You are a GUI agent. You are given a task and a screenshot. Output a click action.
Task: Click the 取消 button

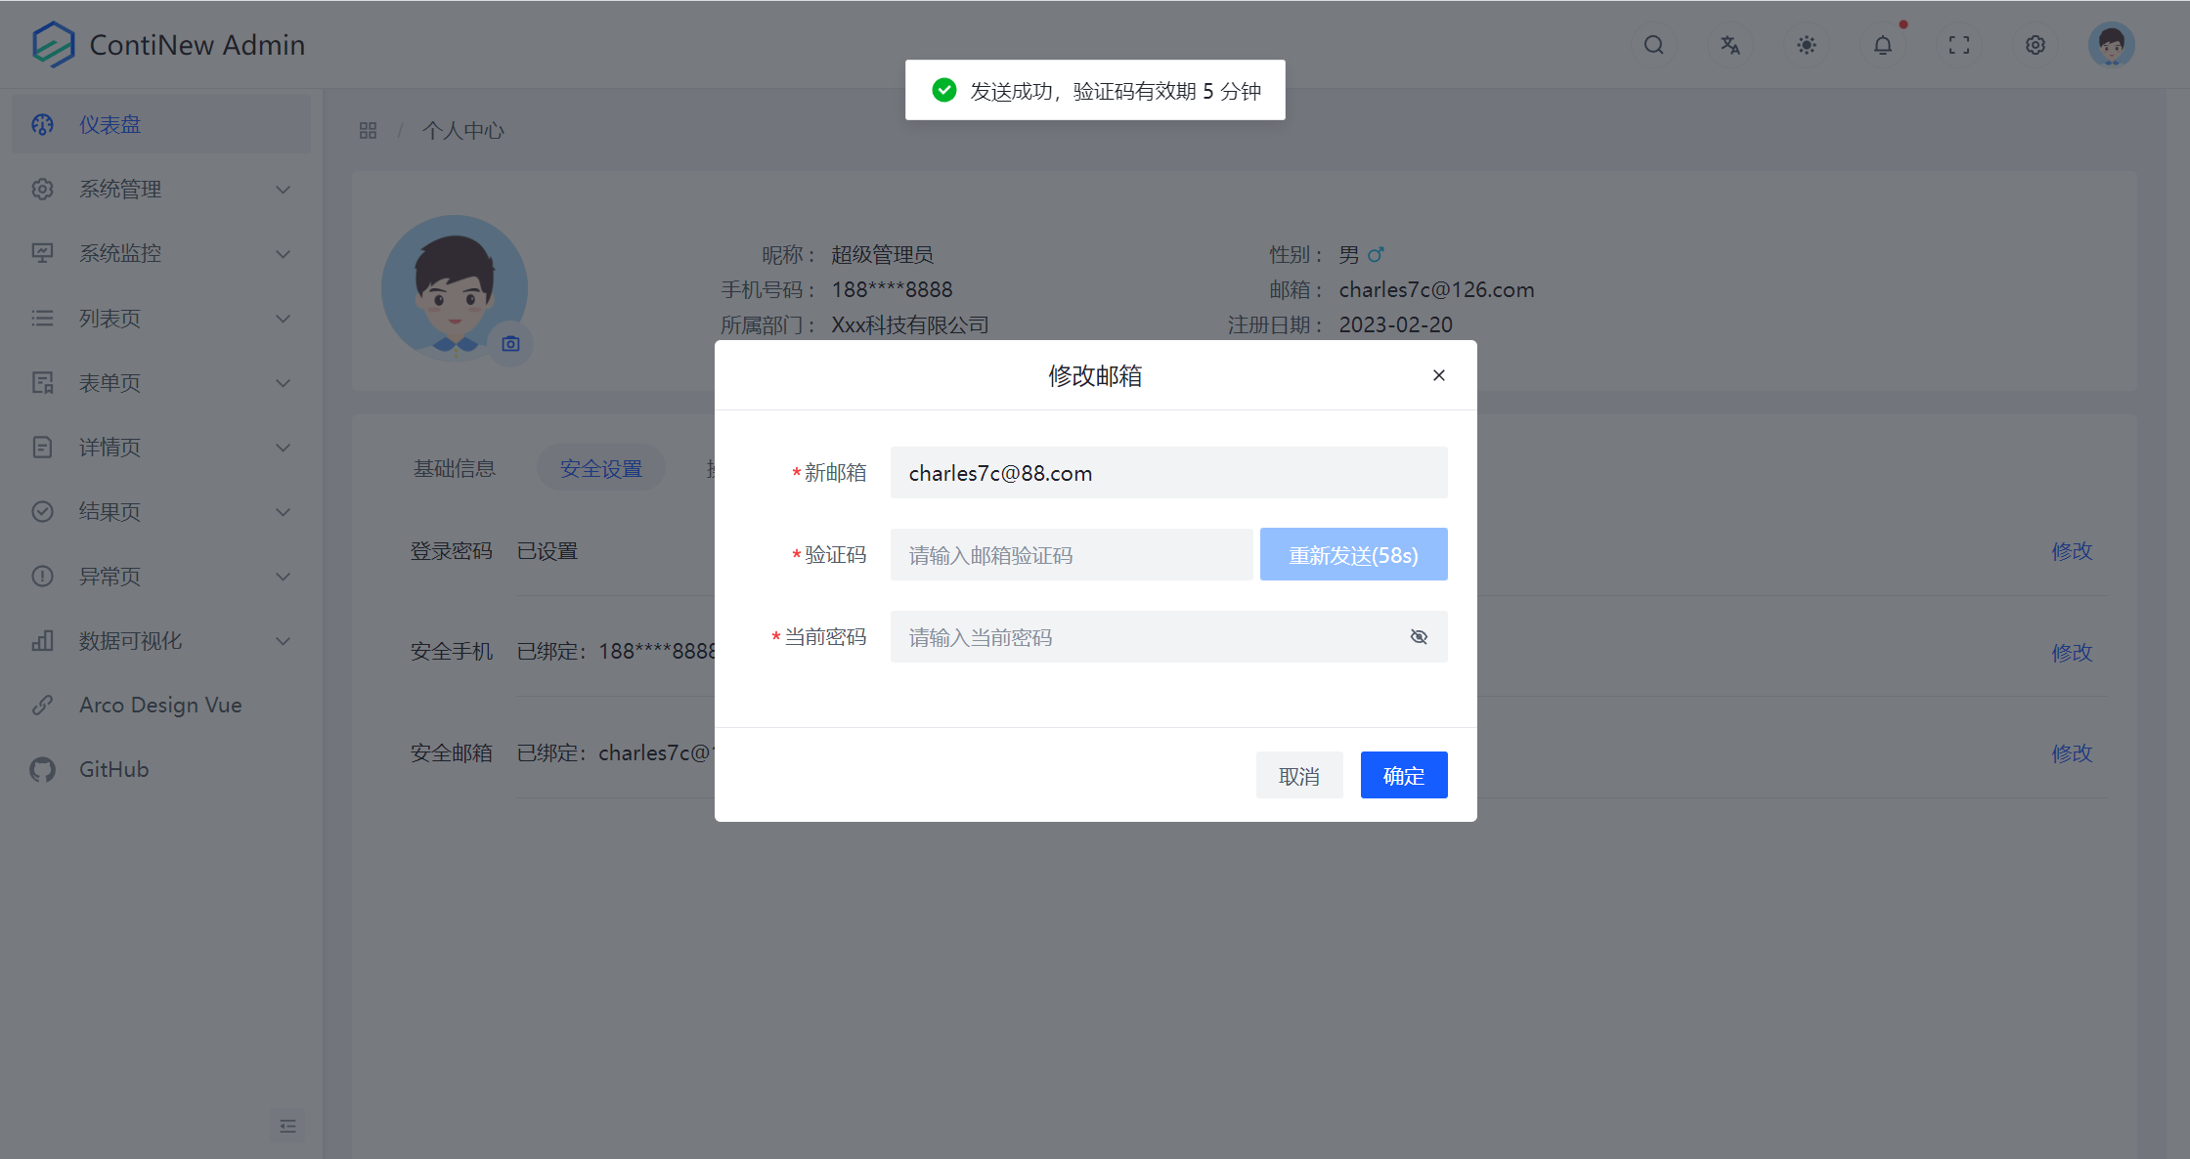point(1299,776)
